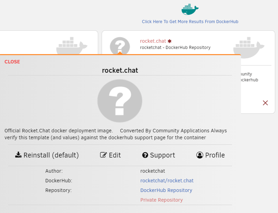Click the large question mark app image
Image resolution: width=278 pixels, height=213 pixels.
pyautogui.click(x=120, y=101)
